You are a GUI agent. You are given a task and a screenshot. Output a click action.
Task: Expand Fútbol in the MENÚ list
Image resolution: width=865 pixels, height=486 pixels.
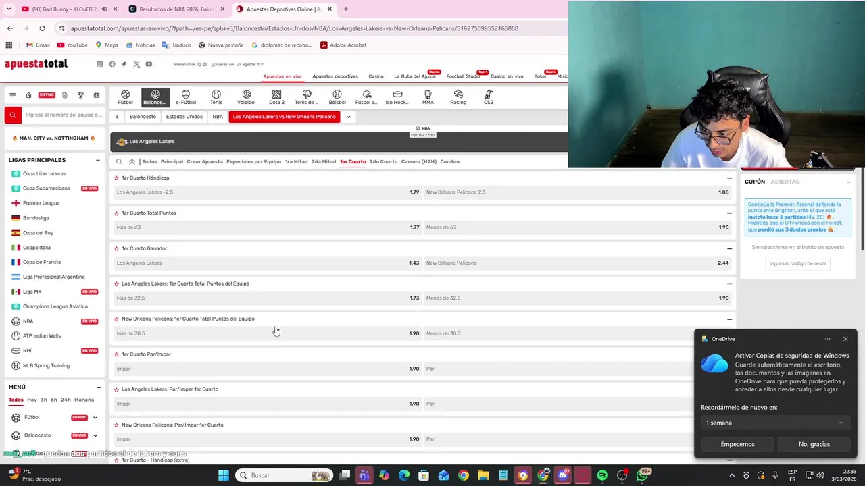click(x=95, y=418)
